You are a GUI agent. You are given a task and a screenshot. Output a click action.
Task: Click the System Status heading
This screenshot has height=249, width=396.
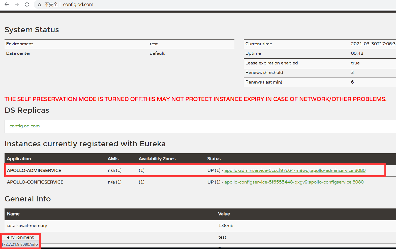click(x=32, y=30)
